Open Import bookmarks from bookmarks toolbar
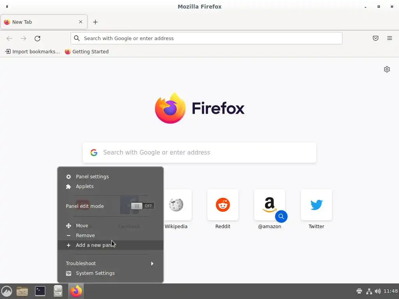Screen dimensions: 399x299 click(x=33, y=52)
